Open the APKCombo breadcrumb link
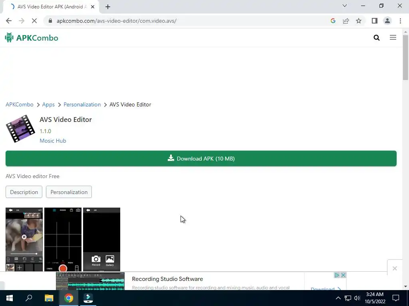The width and height of the screenshot is (409, 306). click(20, 104)
